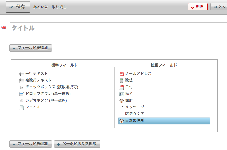Click the message field icon
Image resolution: width=227 pixels, height=150 pixels.
(122, 107)
